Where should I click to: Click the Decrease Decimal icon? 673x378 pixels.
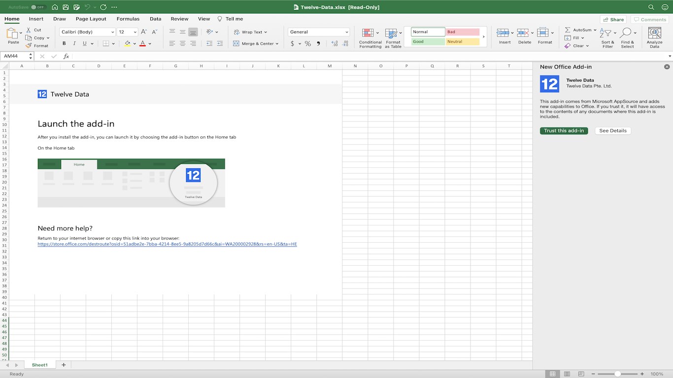coord(346,43)
